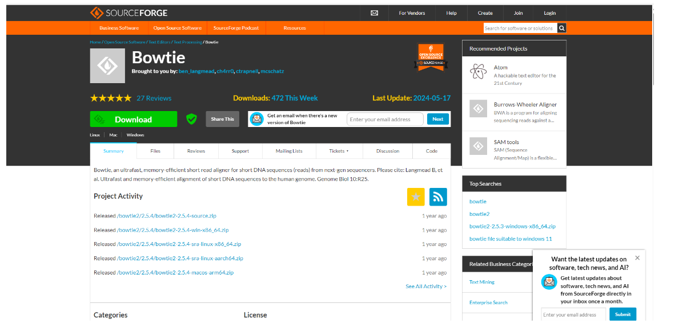Click the green Download button
Viewport: 683px width, 336px height.
point(134,120)
